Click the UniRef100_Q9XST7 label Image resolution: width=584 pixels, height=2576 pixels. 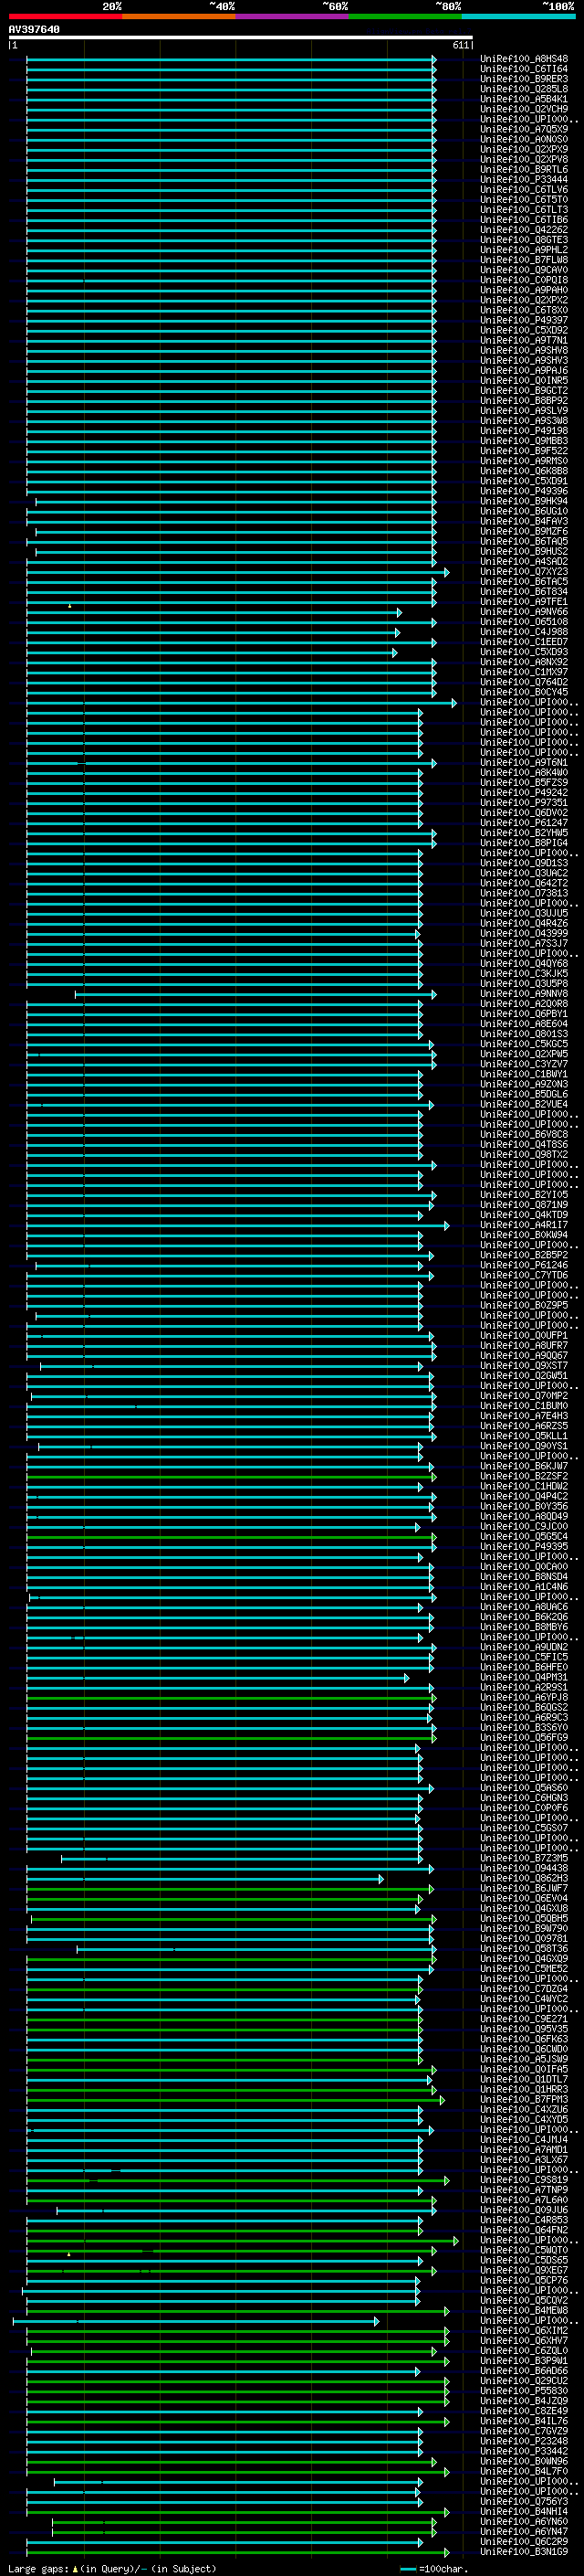pos(524,1366)
